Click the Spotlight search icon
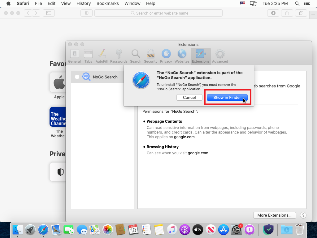 coord(297,3)
